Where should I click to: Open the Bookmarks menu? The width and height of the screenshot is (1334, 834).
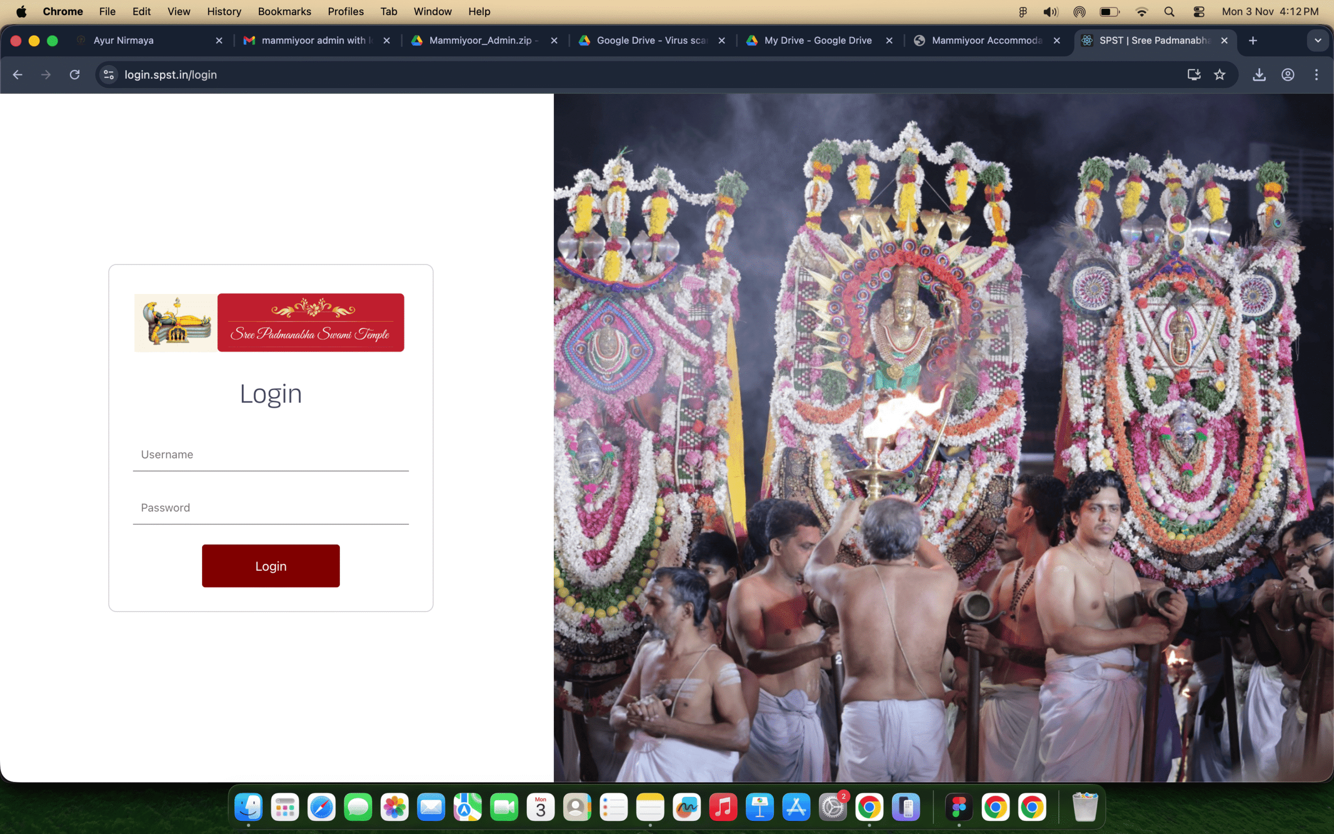[x=284, y=11]
